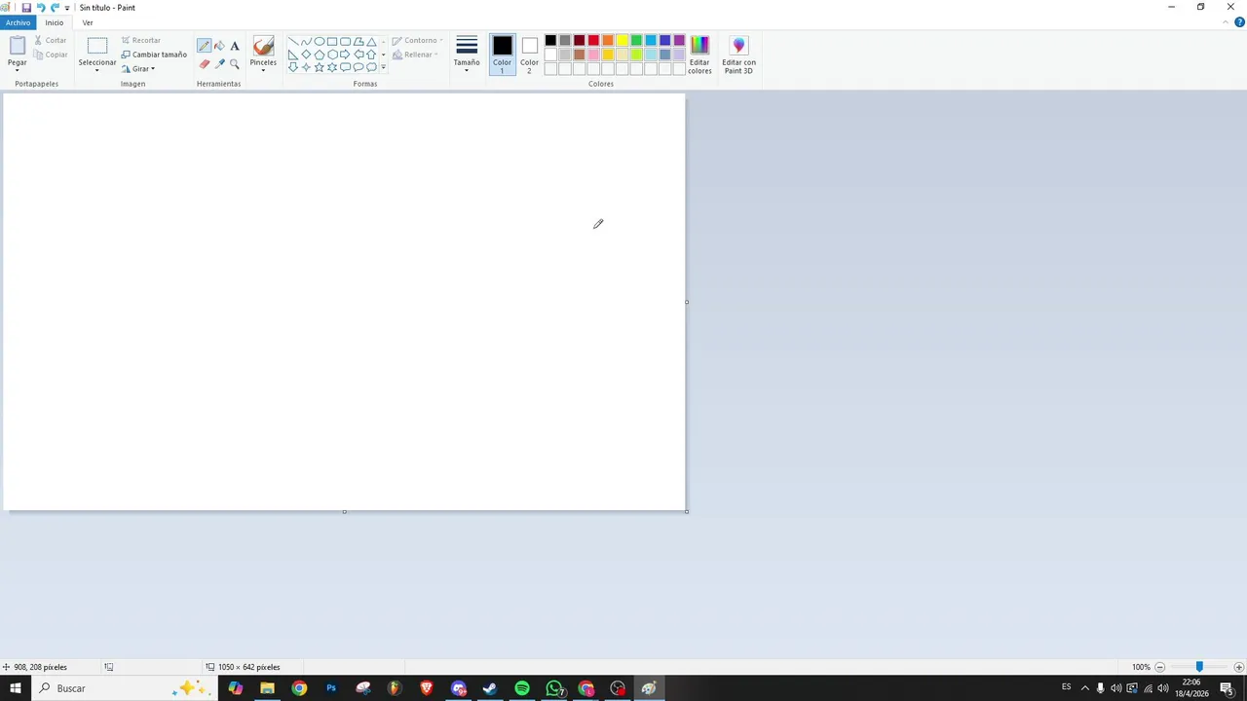
Task: Click the Redo arrow in title bar
Action: pos(55,7)
